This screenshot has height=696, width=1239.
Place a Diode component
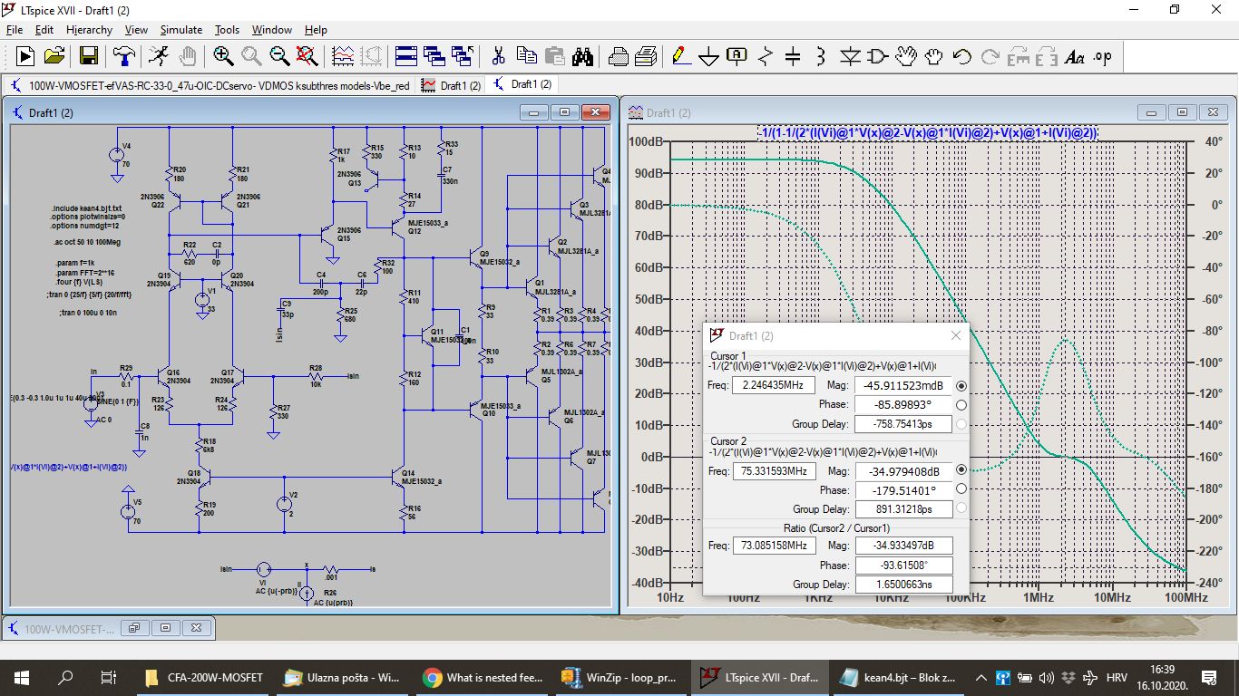coord(849,56)
